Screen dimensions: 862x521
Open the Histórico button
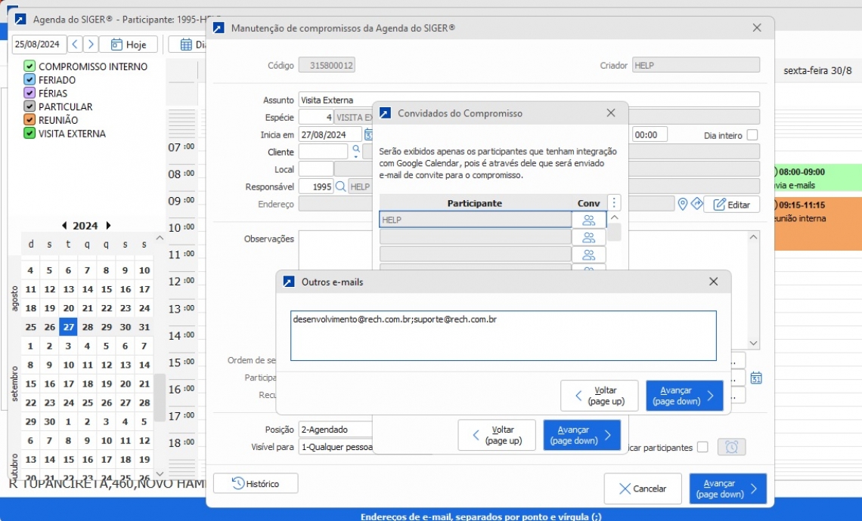[x=256, y=484]
